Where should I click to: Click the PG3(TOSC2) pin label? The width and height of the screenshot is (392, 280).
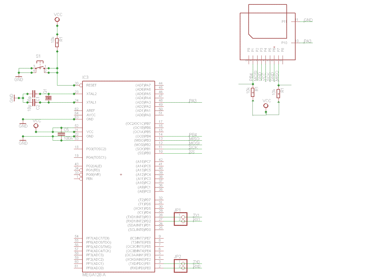coord(96,149)
